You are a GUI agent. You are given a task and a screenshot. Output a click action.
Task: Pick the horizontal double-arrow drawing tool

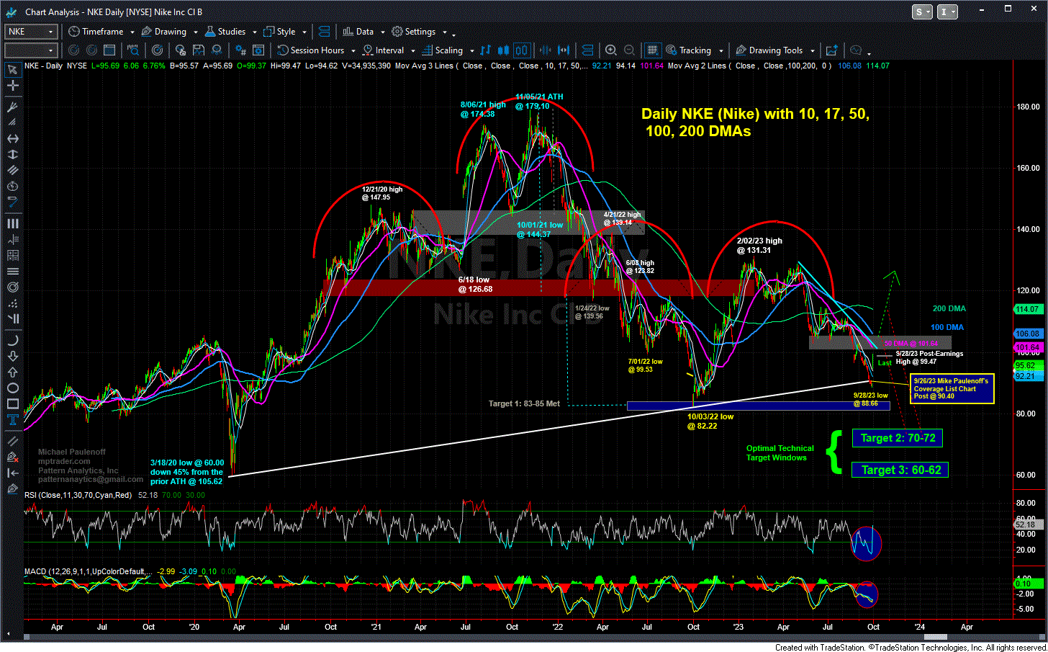pos(12,138)
